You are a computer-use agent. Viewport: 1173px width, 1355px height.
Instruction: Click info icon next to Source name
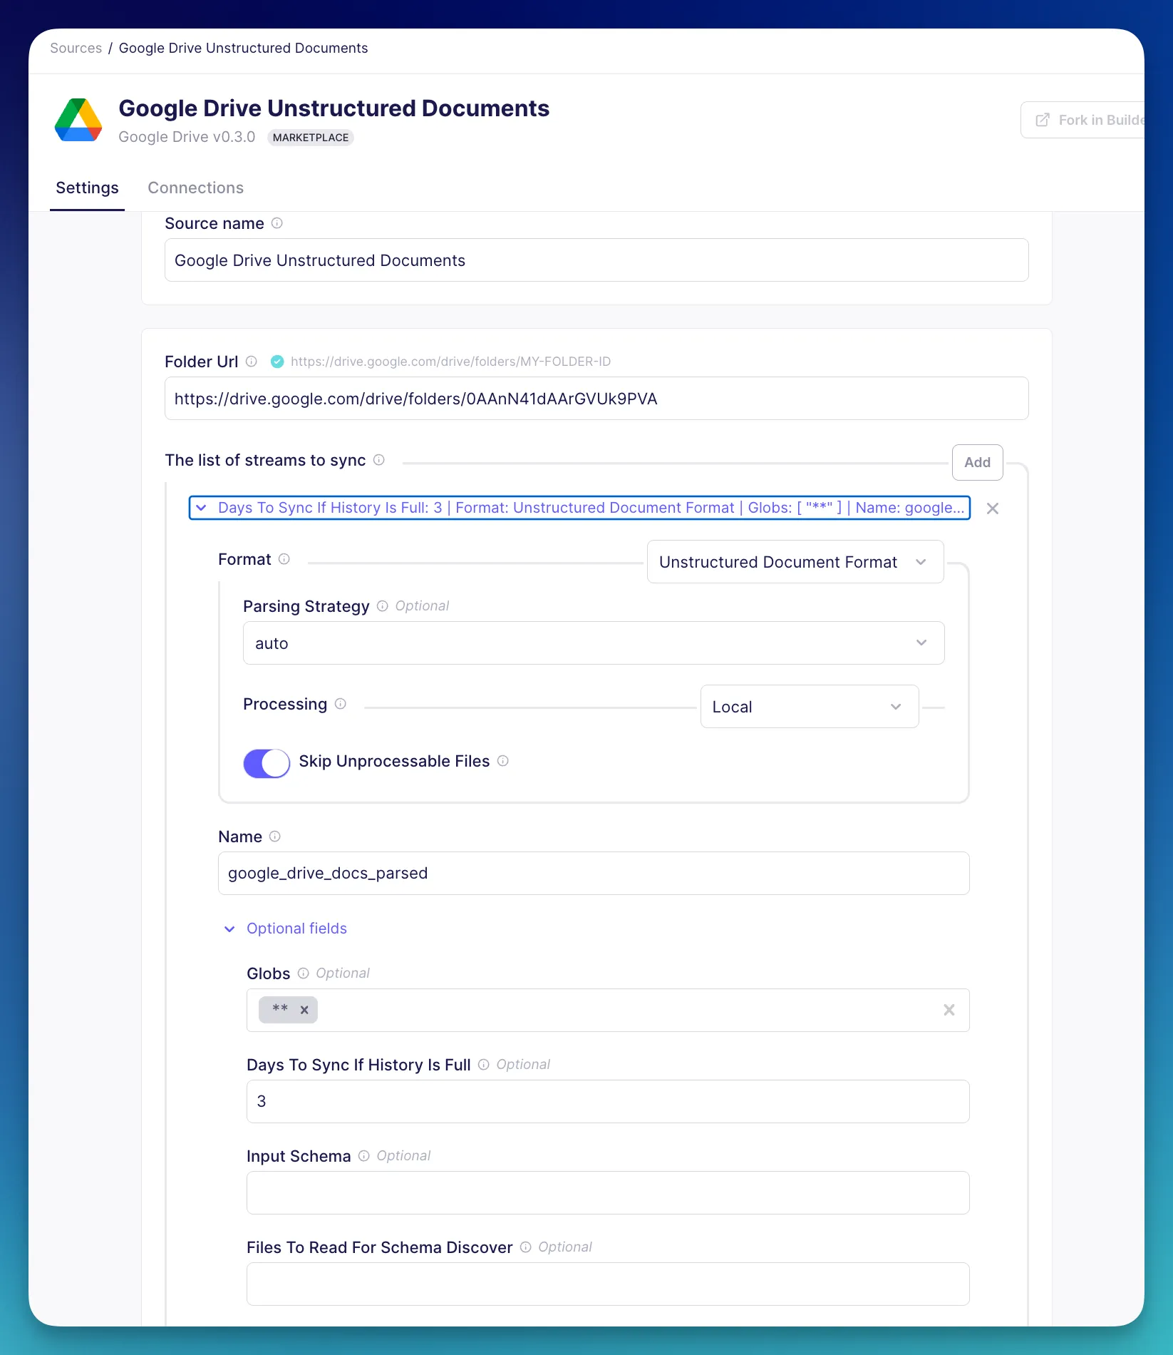(x=277, y=223)
